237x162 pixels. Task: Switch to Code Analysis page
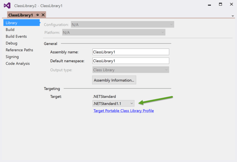tap(18, 64)
